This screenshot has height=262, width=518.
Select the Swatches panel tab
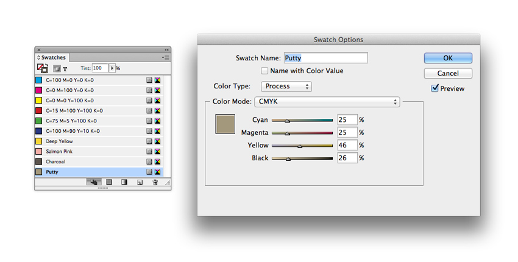(53, 58)
